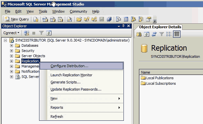The width and height of the screenshot is (203, 124).
Task: Toggle auto-hide pin on Object Explorer
Action: pos(123,26)
